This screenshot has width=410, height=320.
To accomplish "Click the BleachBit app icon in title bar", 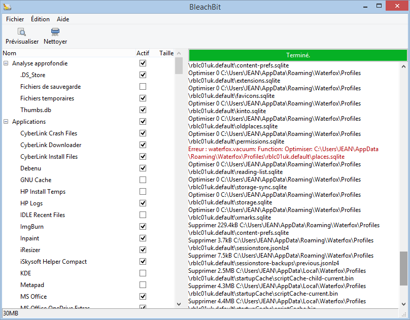I will pos(7,6).
